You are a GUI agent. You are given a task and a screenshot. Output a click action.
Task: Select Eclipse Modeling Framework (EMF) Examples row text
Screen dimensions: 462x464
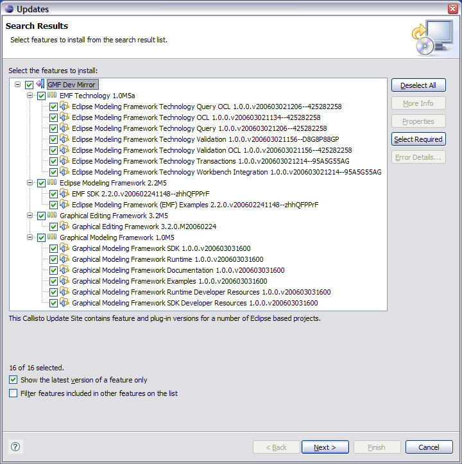tap(195, 205)
